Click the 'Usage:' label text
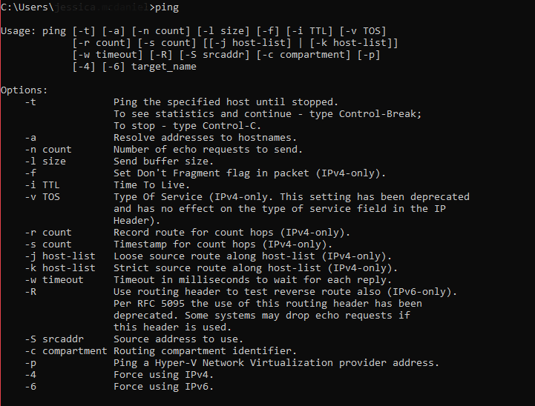535x406 pixels. 19,31
